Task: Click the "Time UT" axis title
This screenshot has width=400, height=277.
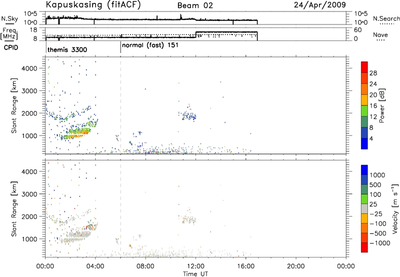Action: (x=195, y=273)
